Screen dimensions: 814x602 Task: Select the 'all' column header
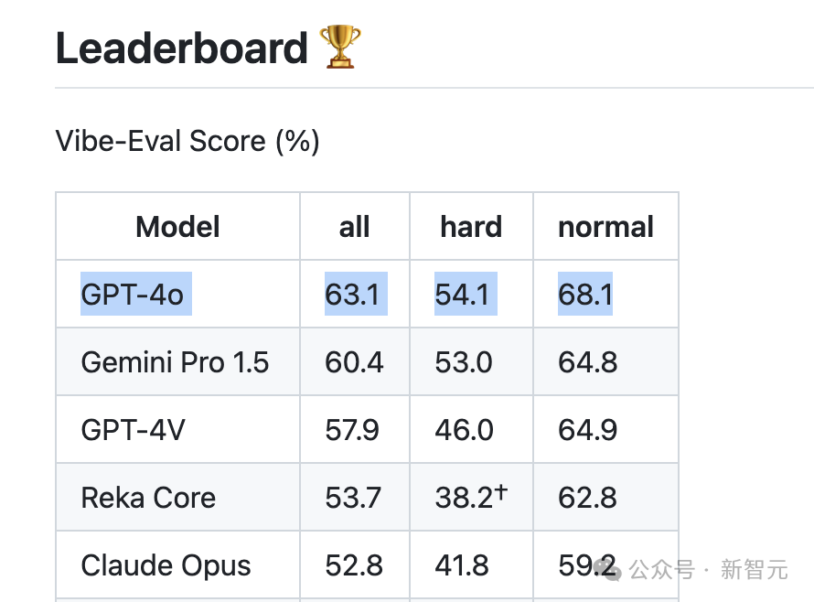[355, 227]
